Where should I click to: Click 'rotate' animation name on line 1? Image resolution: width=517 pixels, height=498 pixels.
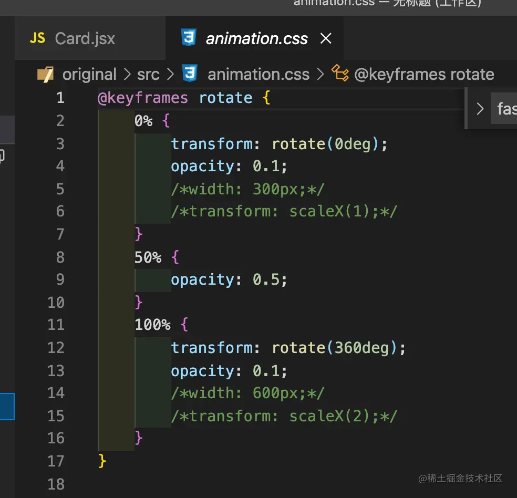(x=225, y=98)
